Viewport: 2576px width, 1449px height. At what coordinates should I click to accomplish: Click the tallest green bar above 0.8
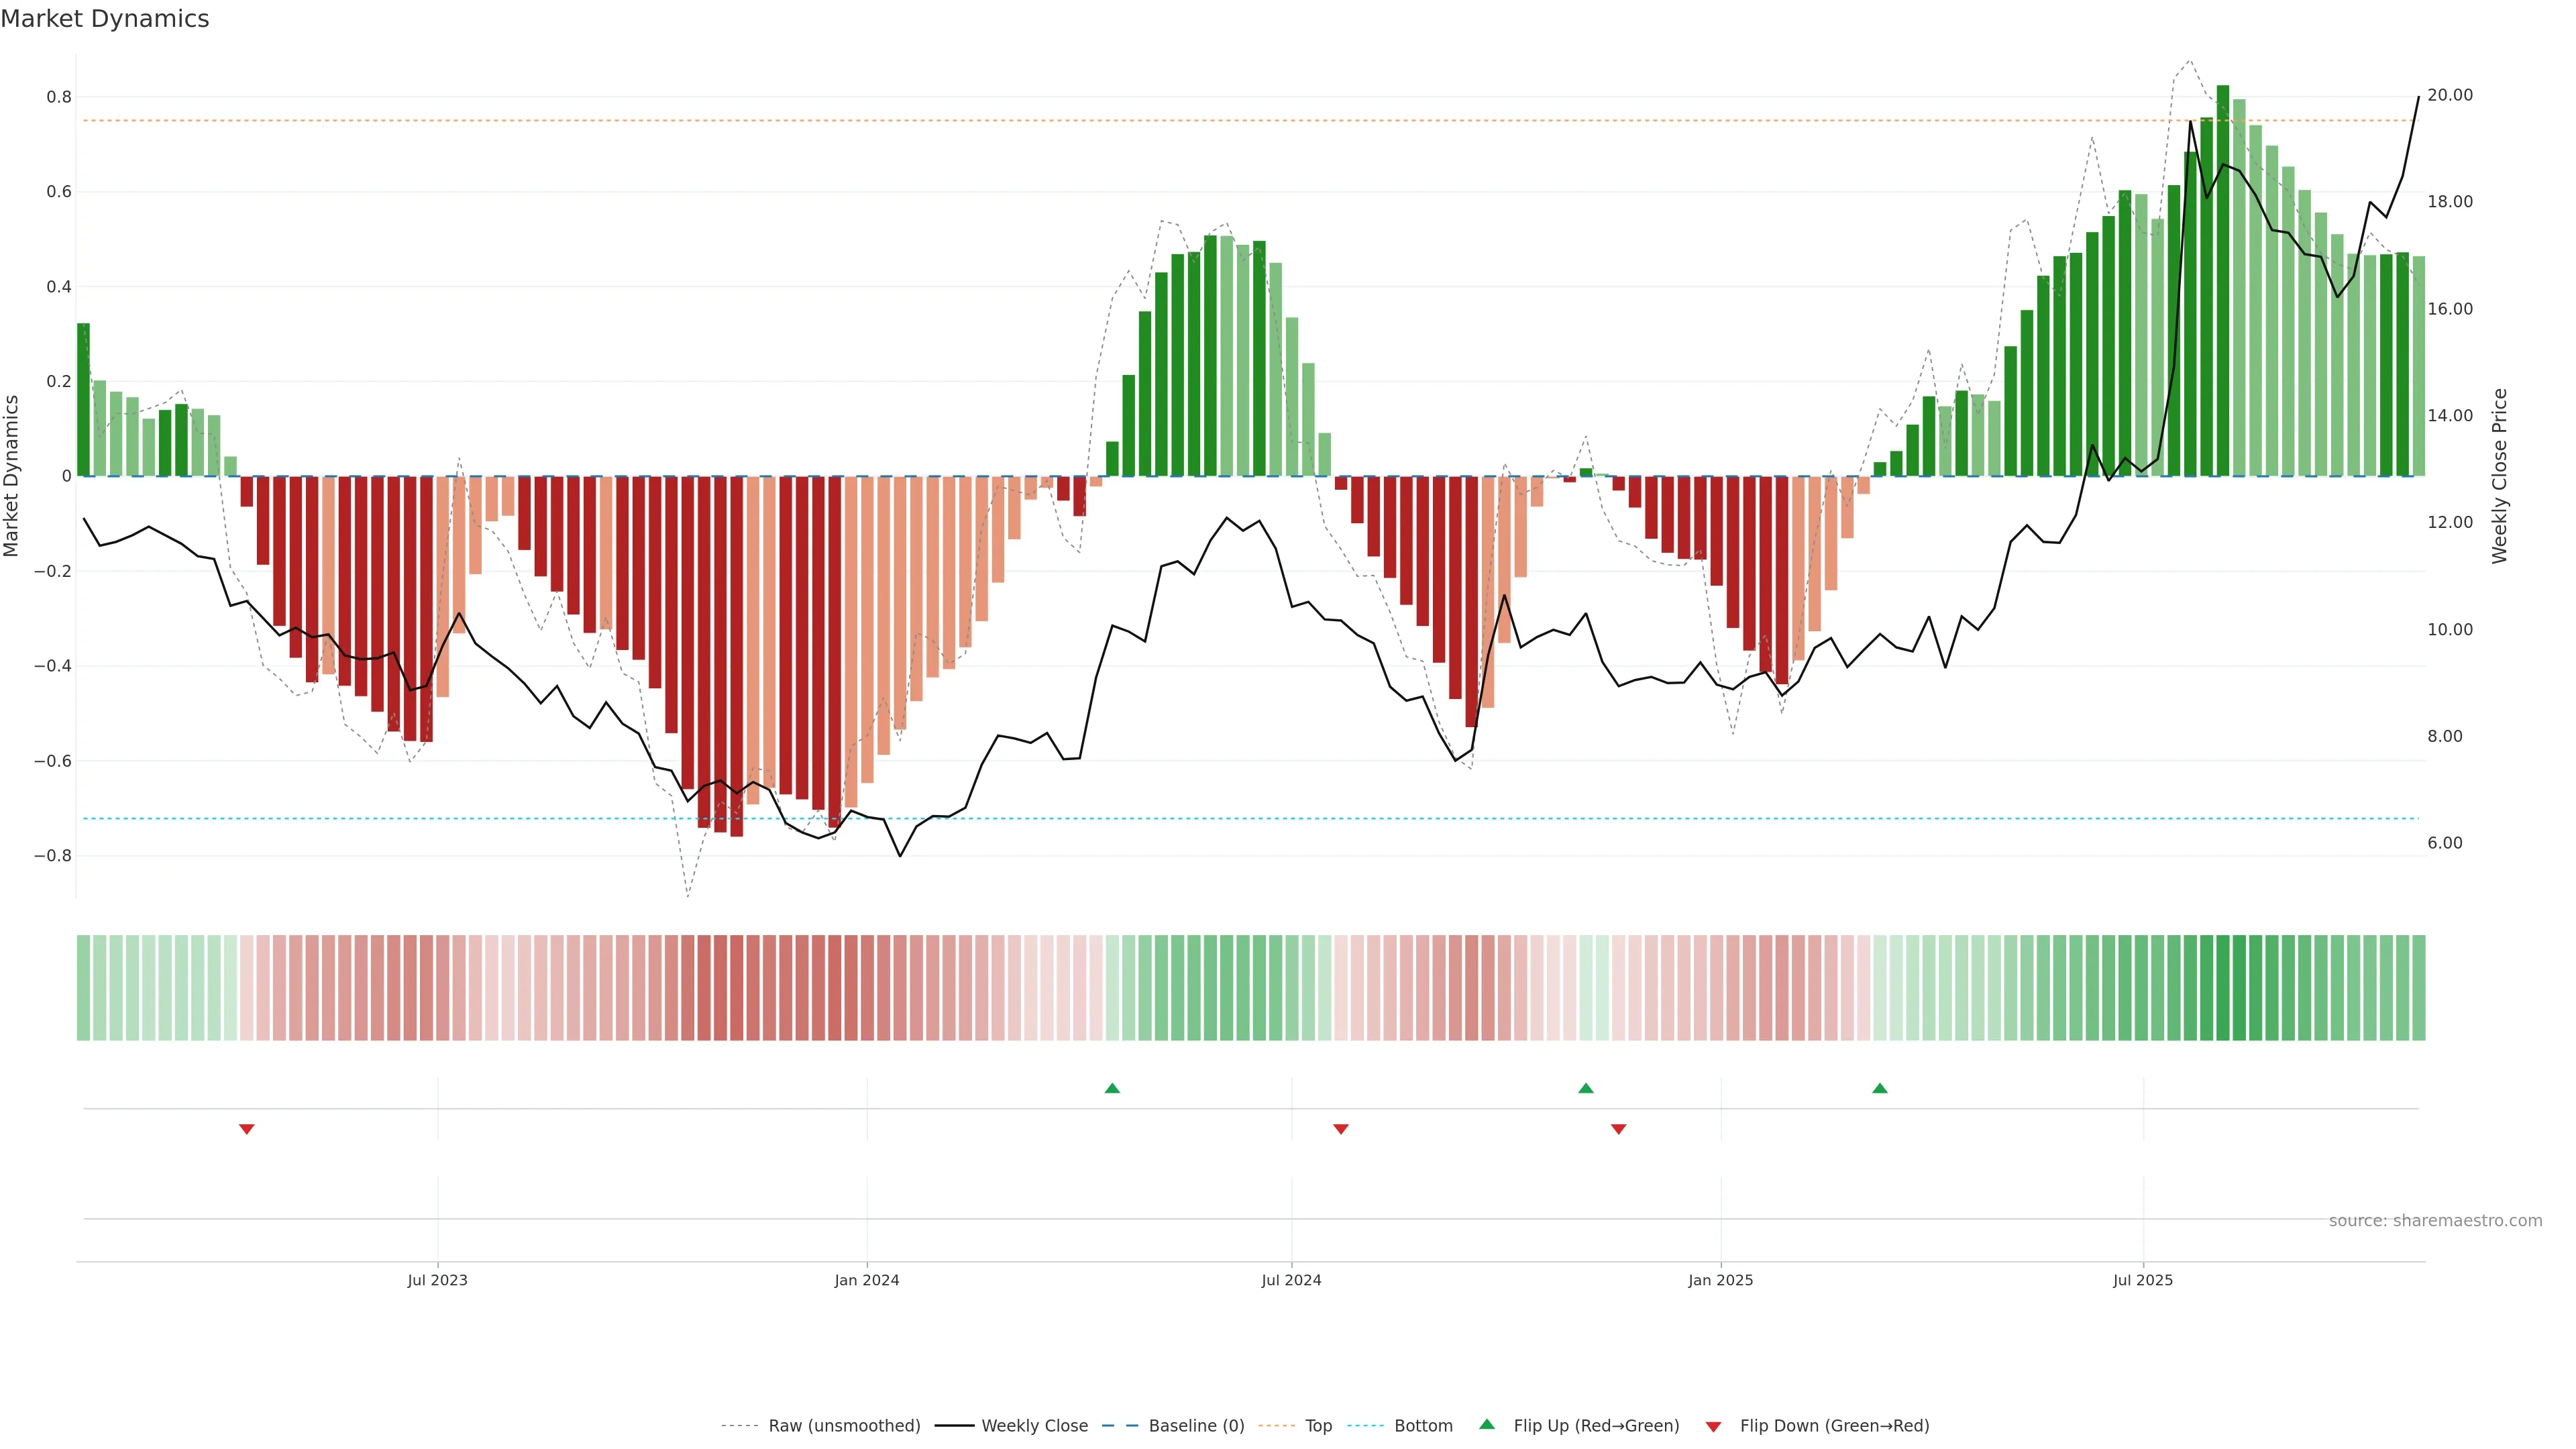[2223, 280]
